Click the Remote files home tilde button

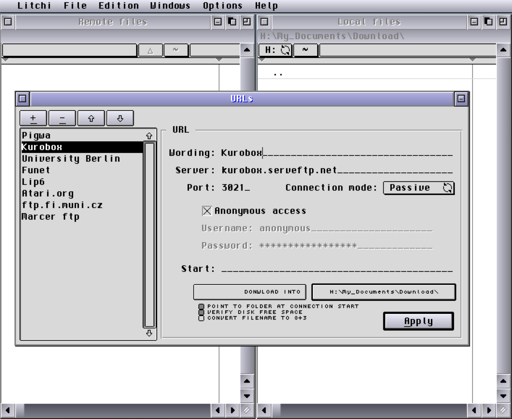(176, 50)
